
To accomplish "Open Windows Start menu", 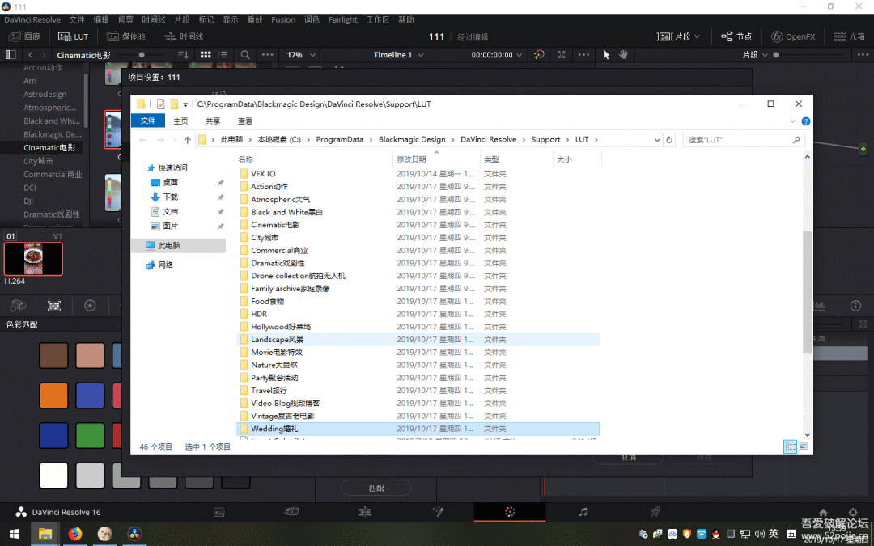I will coord(15,534).
